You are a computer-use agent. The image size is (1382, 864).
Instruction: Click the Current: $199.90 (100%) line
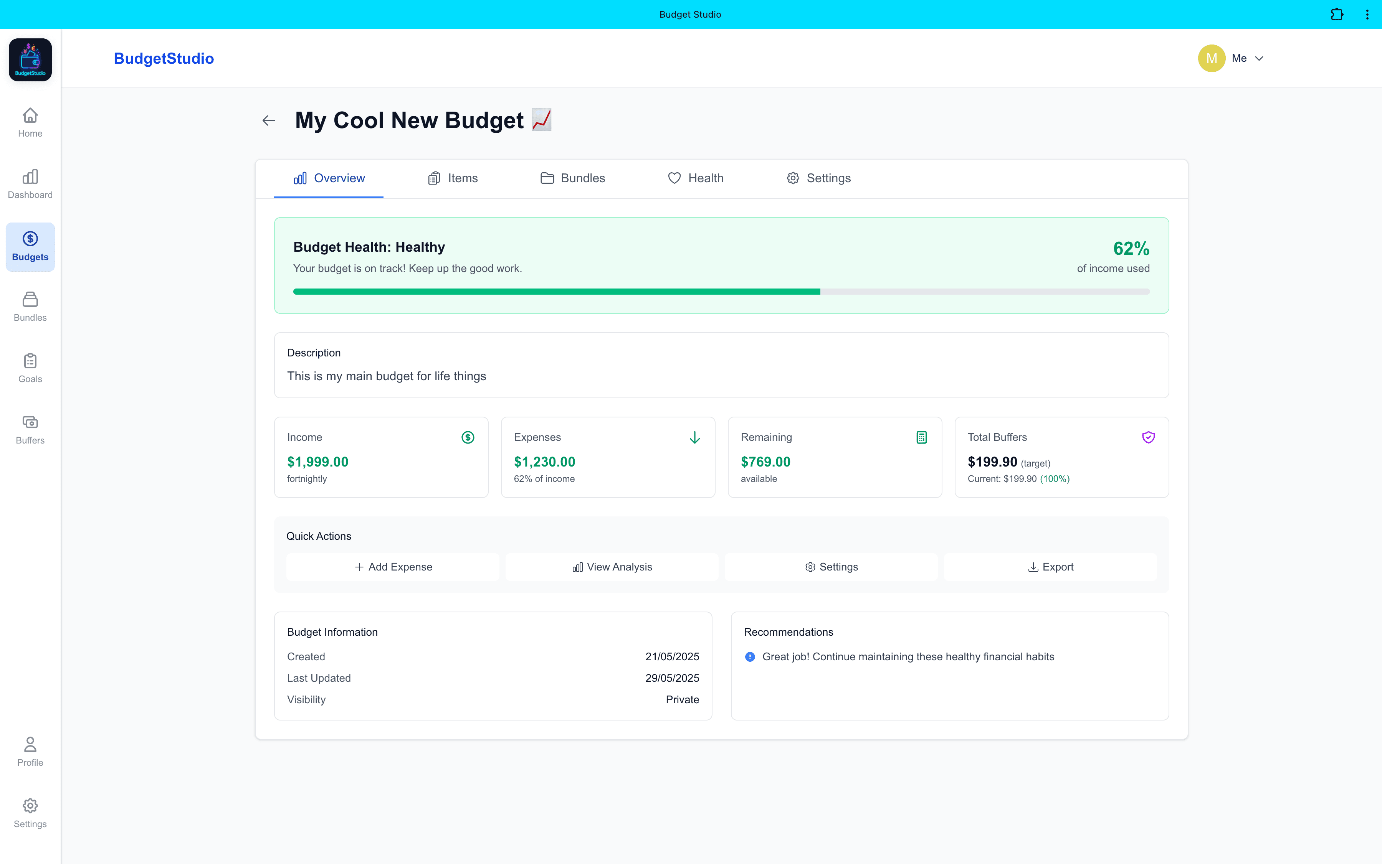(x=1019, y=479)
